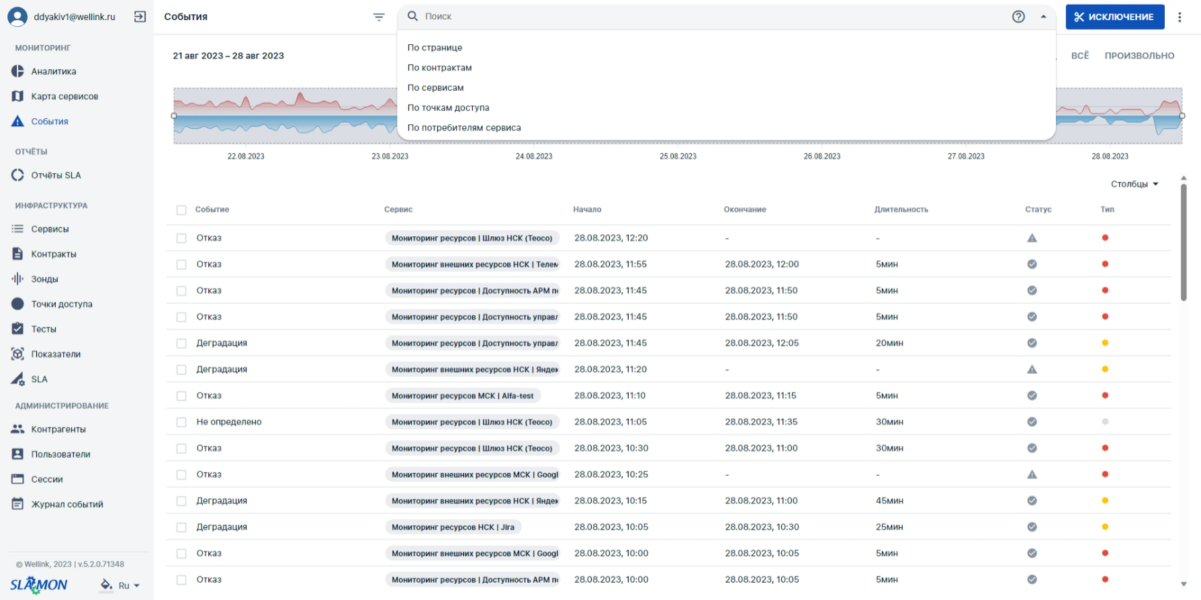Check the Деградация event starting 28.08.2023, 11:20
The height and width of the screenshot is (600, 1201).
click(181, 370)
